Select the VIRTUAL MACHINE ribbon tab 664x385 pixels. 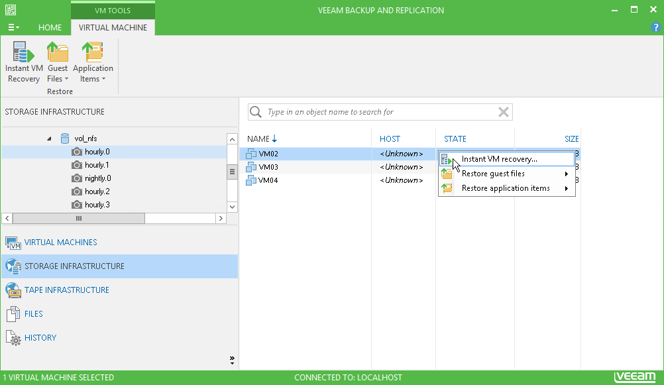tap(113, 28)
